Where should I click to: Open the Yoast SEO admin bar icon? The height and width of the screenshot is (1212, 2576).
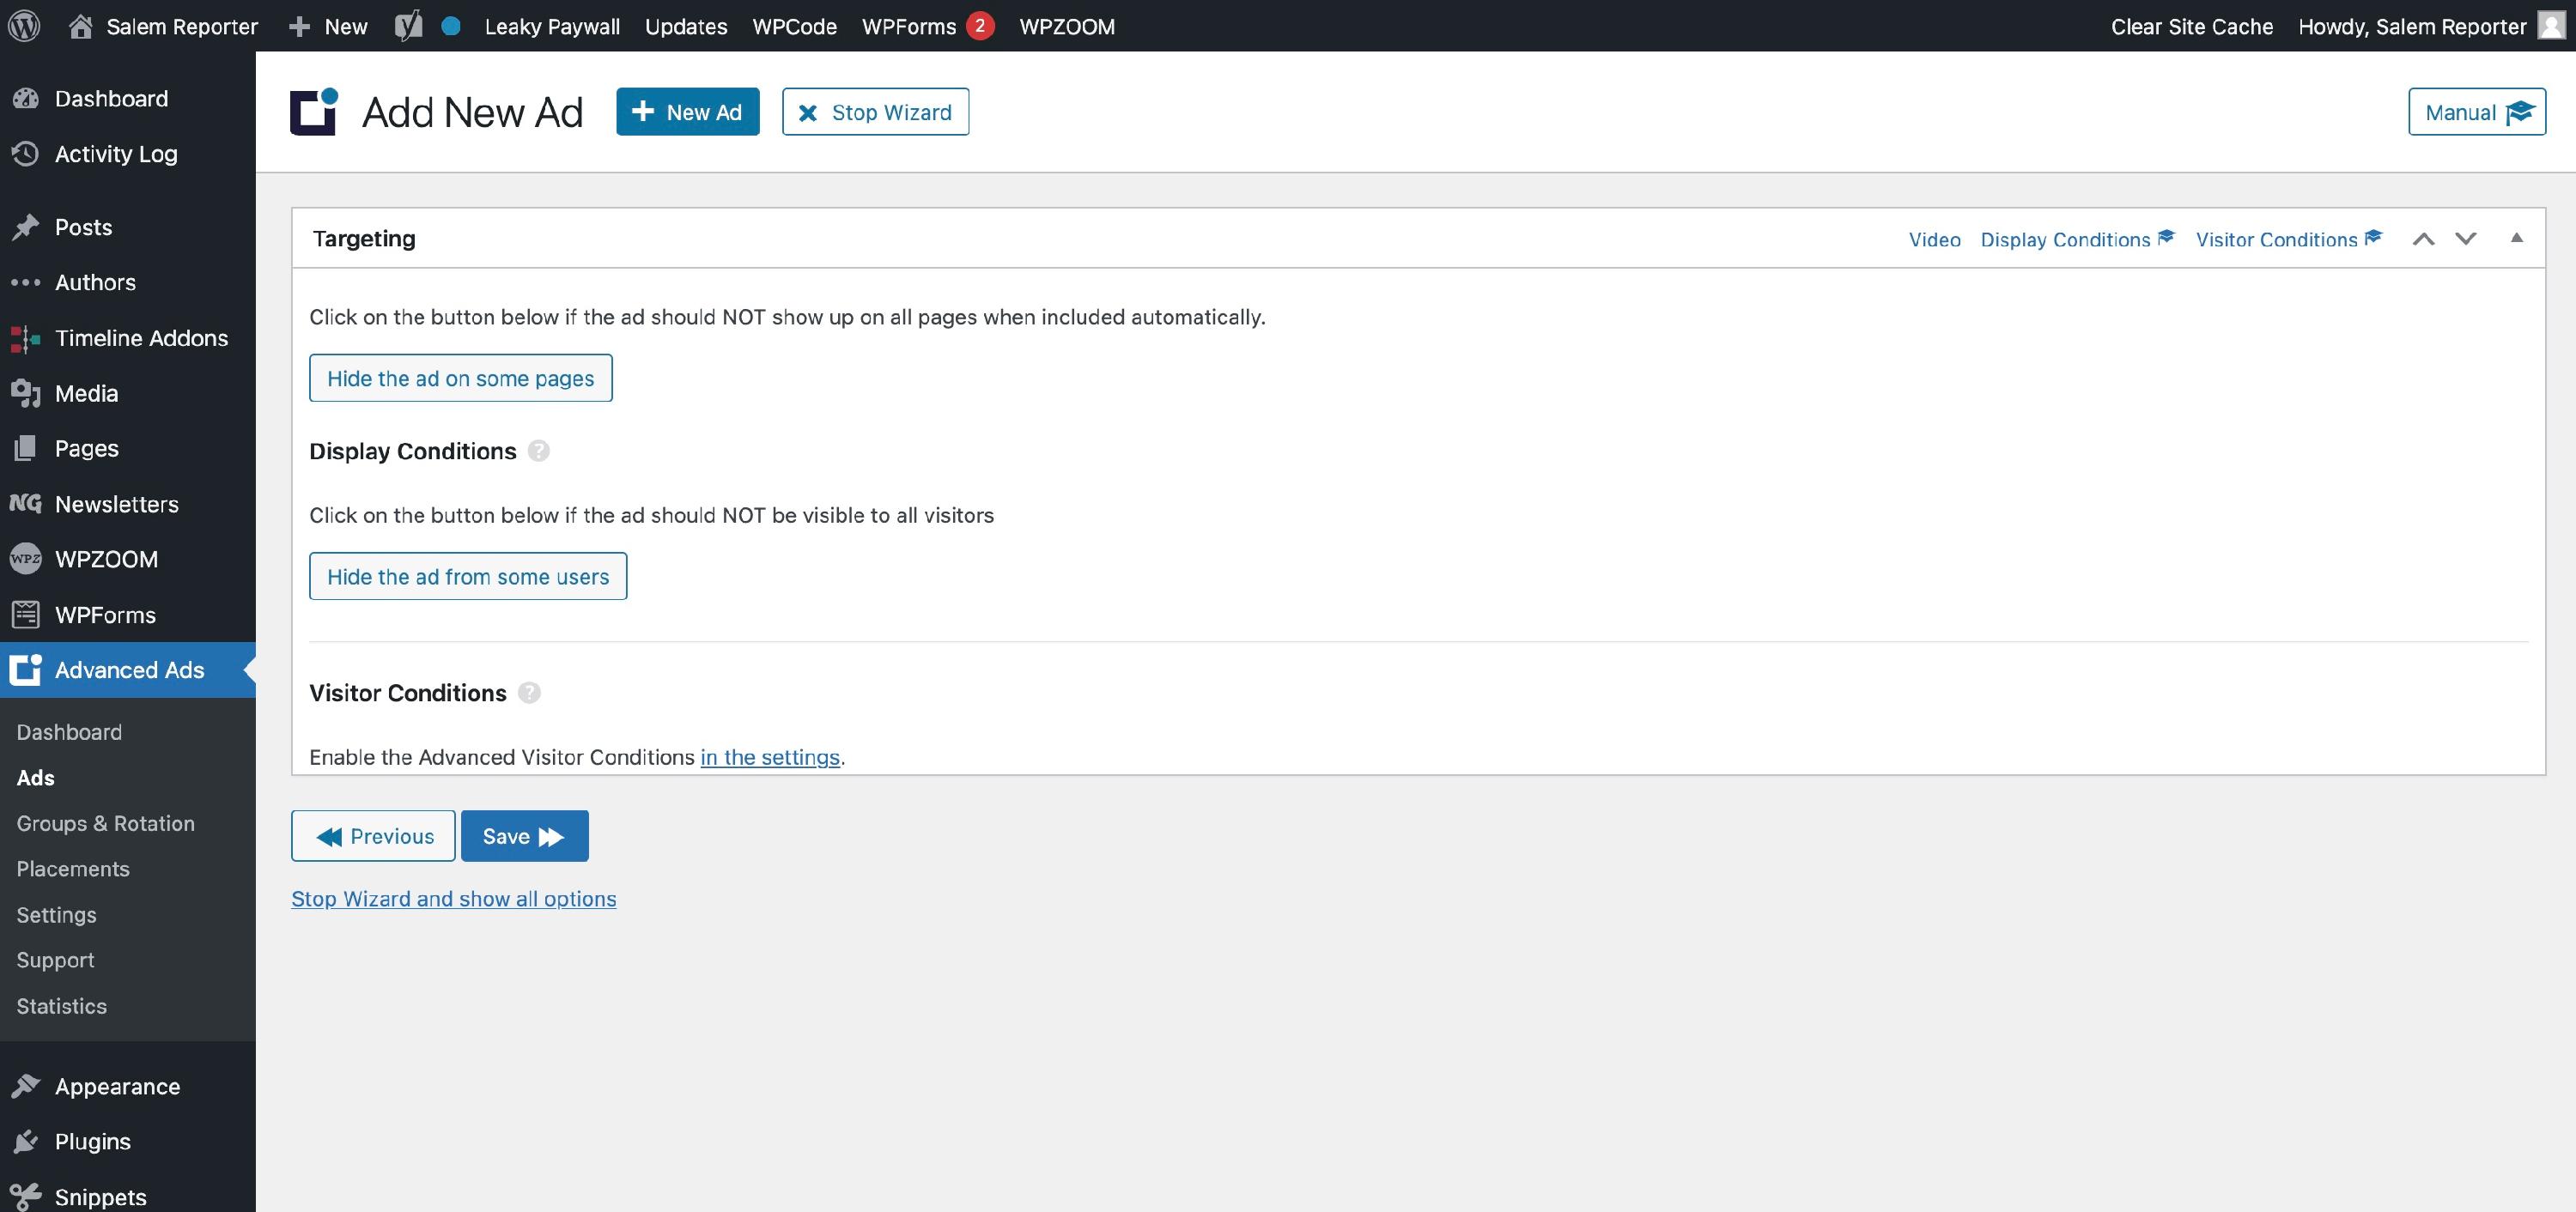408,26
